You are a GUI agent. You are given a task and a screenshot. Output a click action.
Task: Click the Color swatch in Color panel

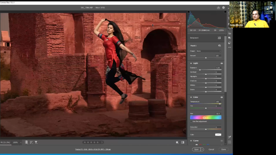pyautogui.click(x=218, y=135)
